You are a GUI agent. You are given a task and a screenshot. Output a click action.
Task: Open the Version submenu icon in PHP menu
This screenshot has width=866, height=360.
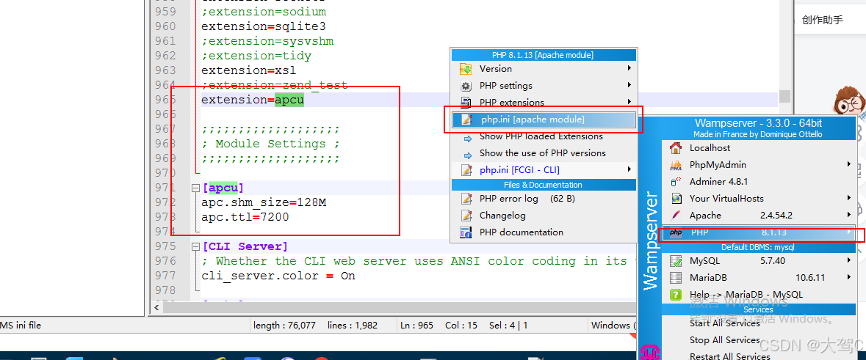pyautogui.click(x=466, y=69)
